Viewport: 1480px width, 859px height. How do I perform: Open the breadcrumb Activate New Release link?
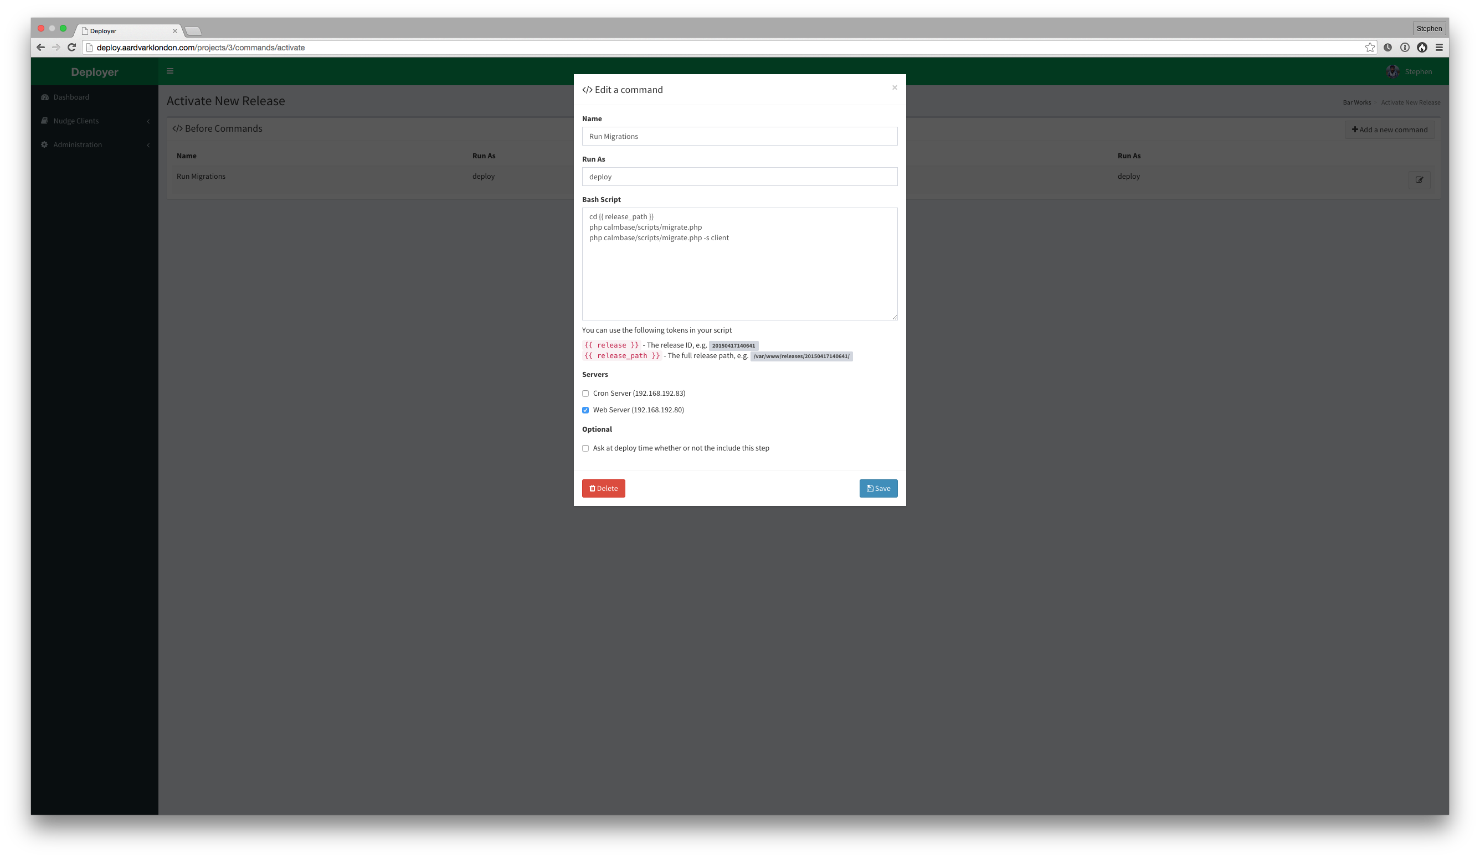pyautogui.click(x=1410, y=102)
